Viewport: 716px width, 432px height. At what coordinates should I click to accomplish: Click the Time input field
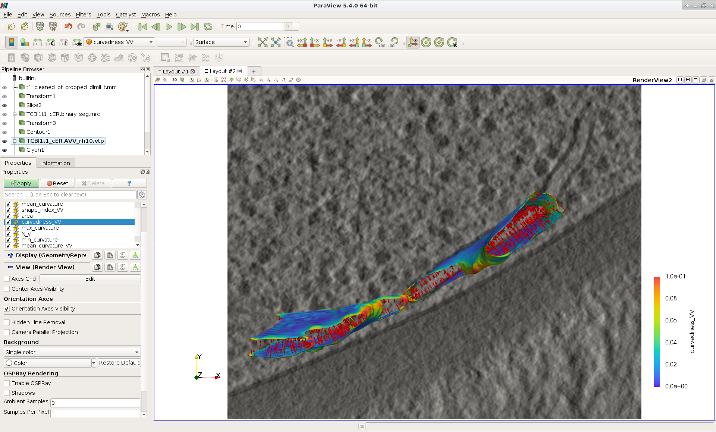pyautogui.click(x=260, y=26)
